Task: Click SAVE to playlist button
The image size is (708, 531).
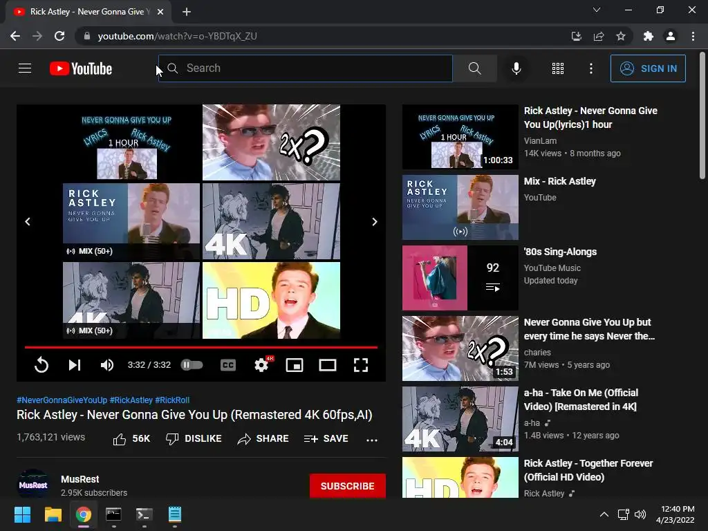Action: [326, 438]
